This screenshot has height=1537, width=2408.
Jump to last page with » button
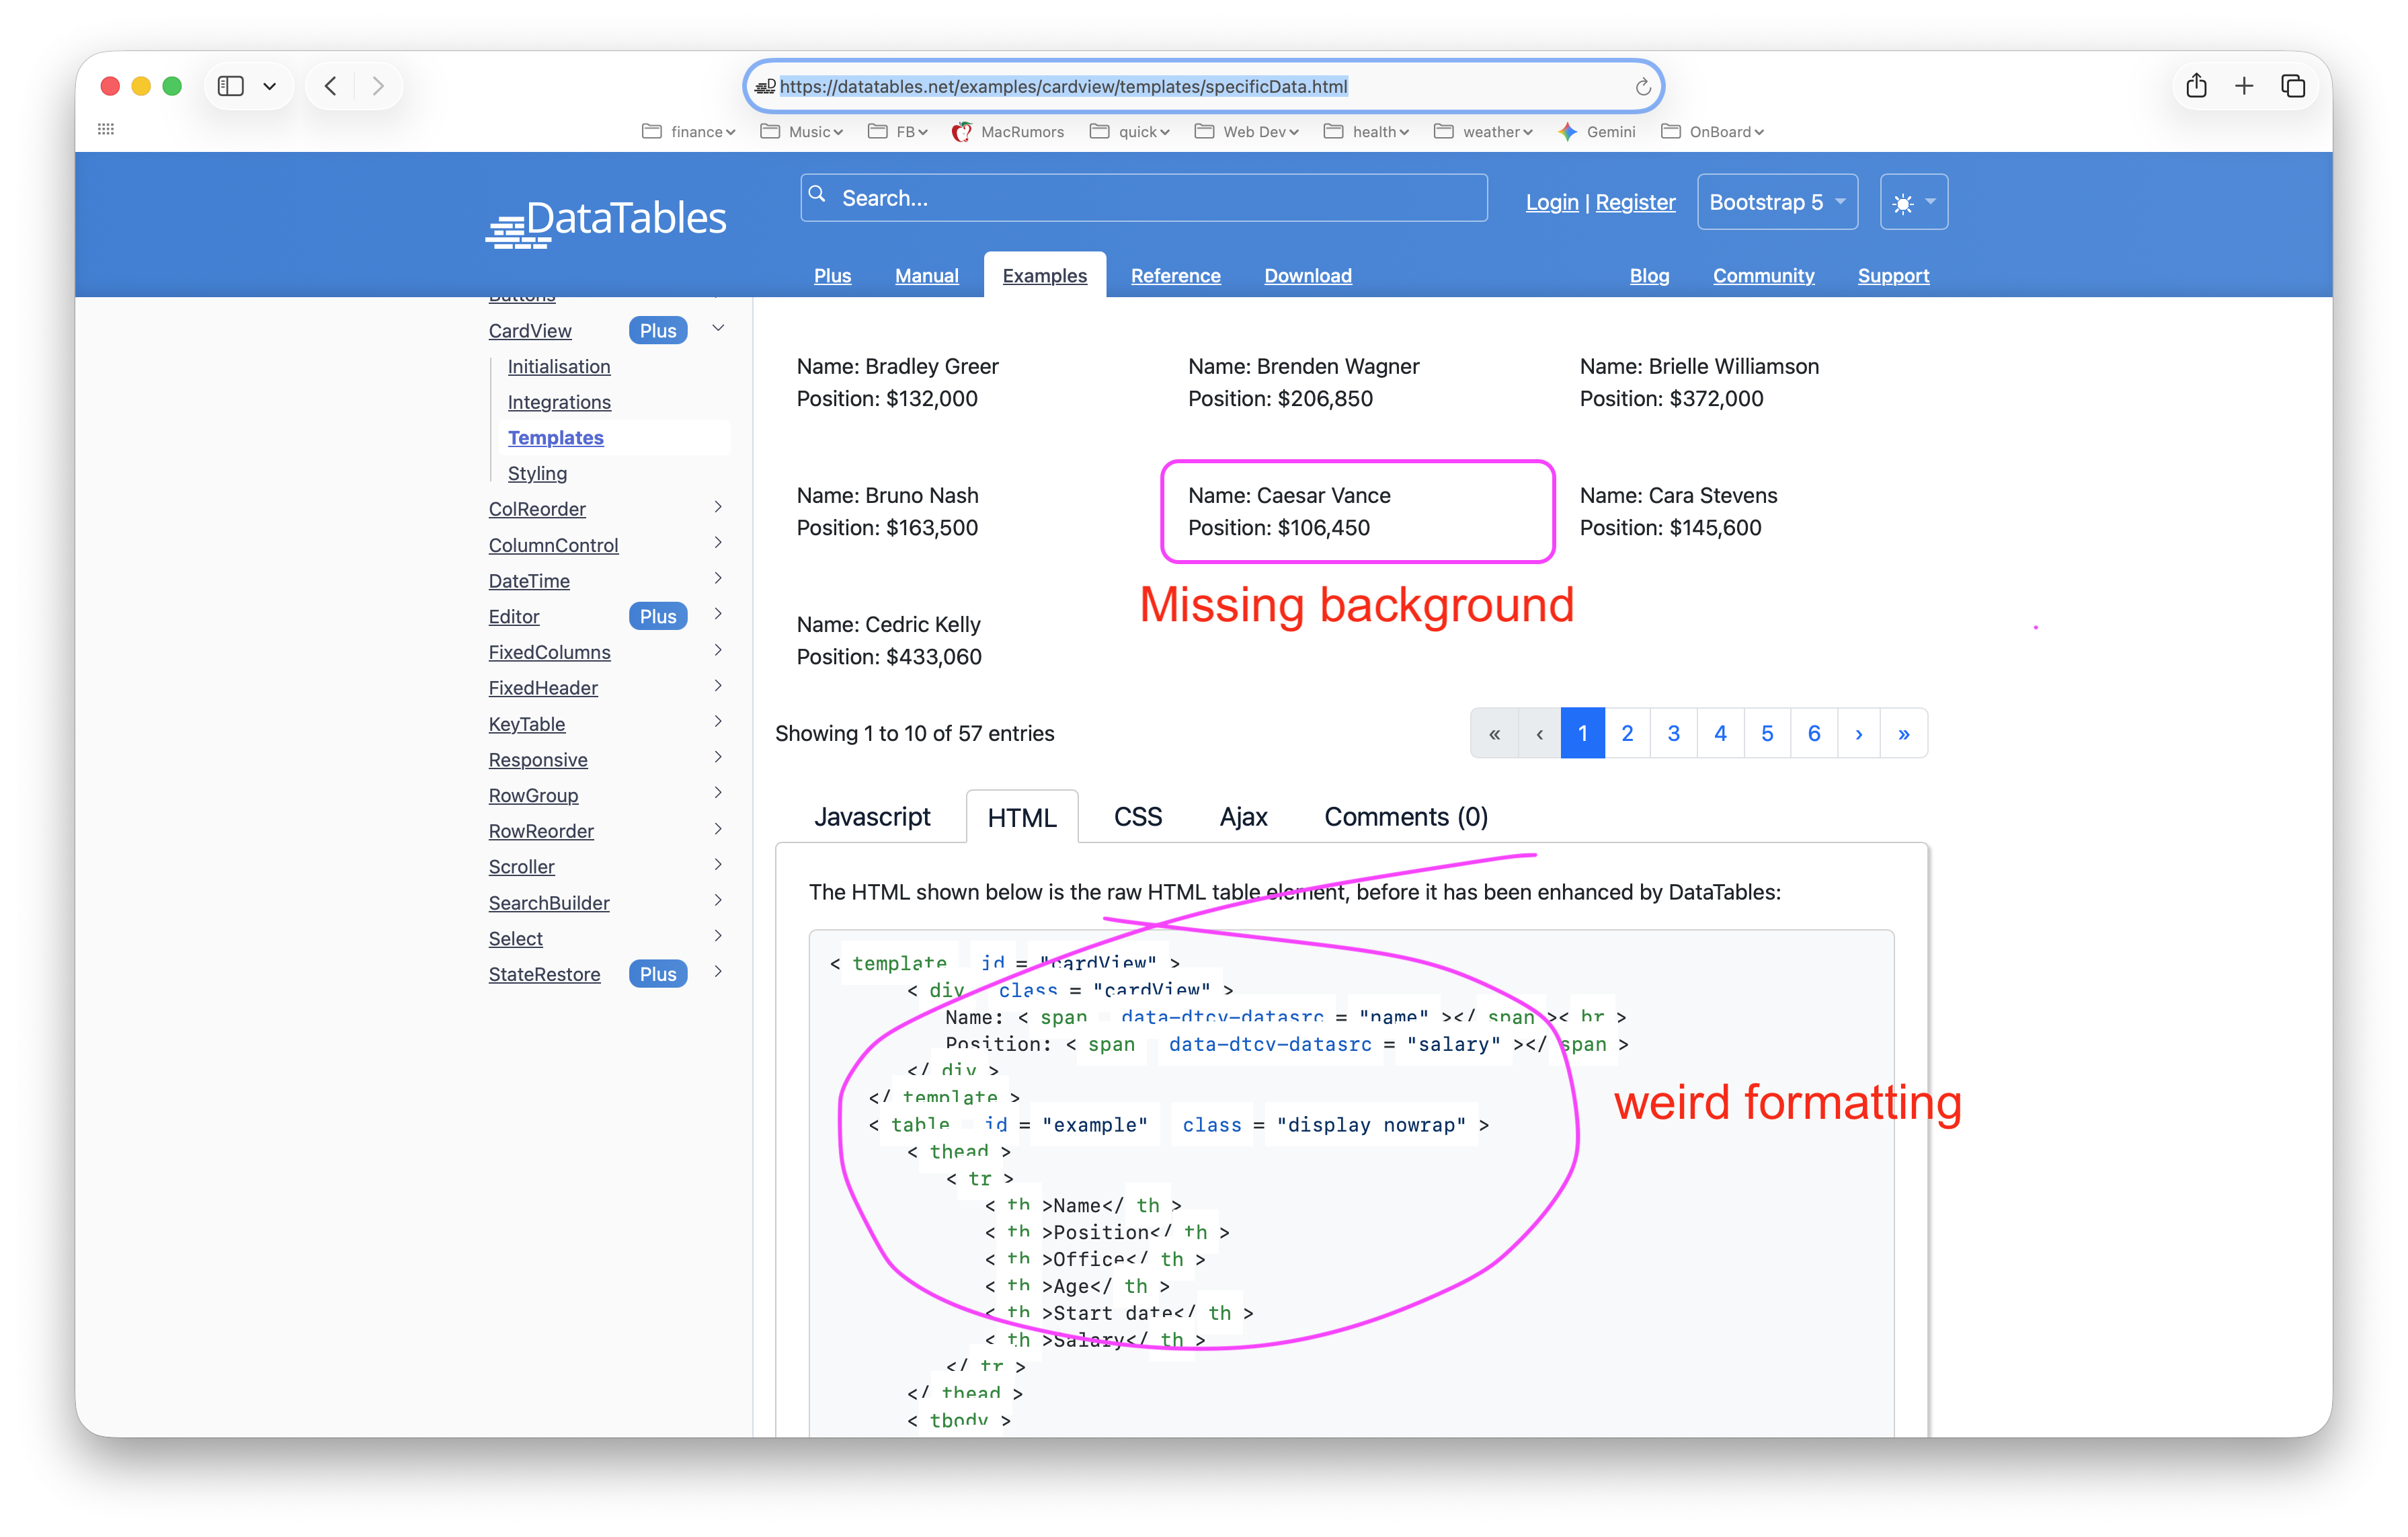point(1903,734)
